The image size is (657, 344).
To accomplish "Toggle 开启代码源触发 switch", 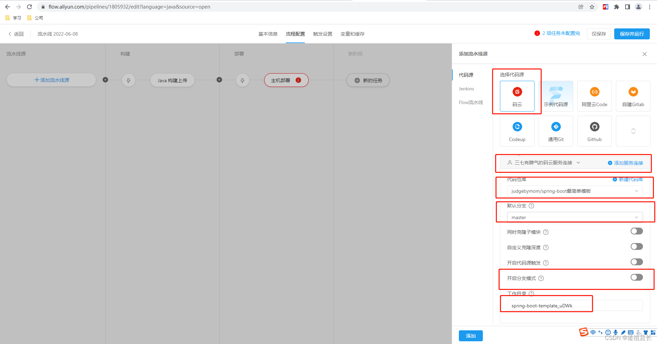I will pyautogui.click(x=637, y=262).
